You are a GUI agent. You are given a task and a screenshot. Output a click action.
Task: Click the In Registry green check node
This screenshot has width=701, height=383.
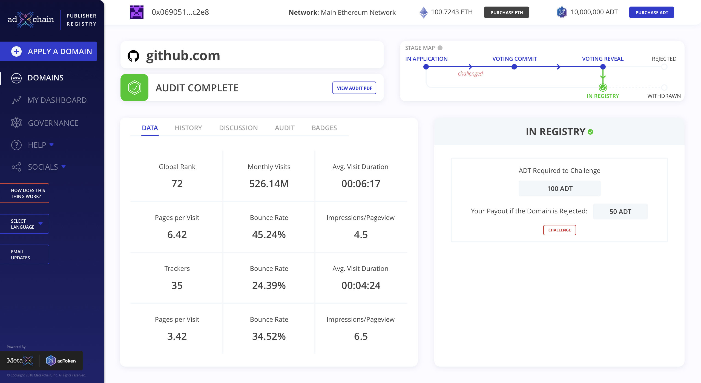click(x=603, y=88)
